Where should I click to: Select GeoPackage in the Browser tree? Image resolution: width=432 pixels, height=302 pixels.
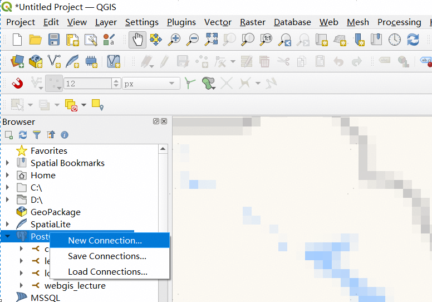tap(55, 212)
